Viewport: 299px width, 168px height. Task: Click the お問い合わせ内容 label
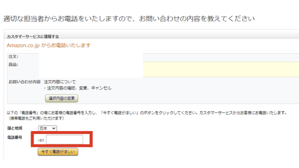pyautogui.click(x=25, y=82)
